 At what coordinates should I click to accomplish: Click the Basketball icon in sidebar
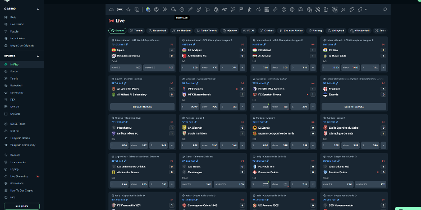[x=6, y=86]
